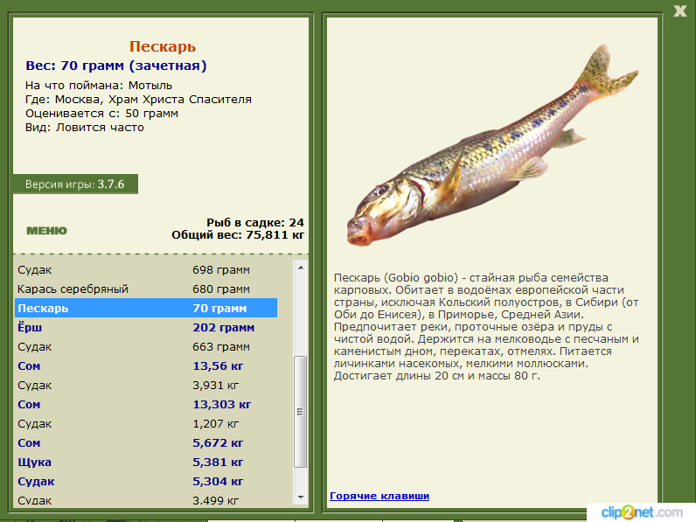Select the Сом 13,56 кг entry

pyautogui.click(x=146, y=365)
